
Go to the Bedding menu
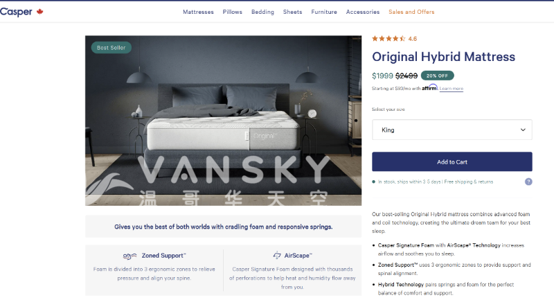point(262,12)
